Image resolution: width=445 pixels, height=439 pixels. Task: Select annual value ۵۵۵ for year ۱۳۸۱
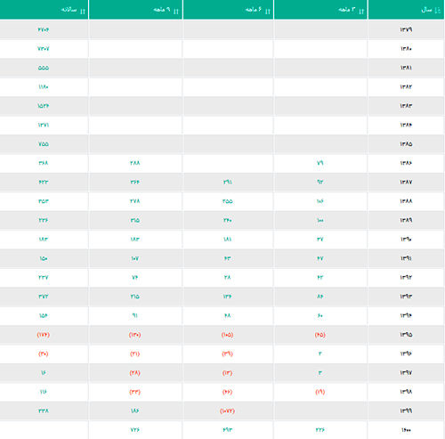coord(44,68)
